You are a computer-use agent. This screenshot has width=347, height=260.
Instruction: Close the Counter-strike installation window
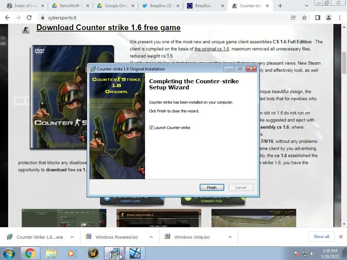coord(251,69)
